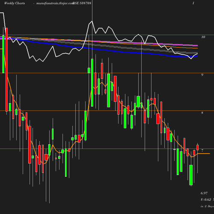This screenshot has height=214, width=214.
Task: Click the "in 2 Days" text
Action: (x=207, y=206)
